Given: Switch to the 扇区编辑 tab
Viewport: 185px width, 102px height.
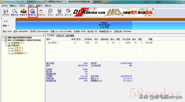Looking at the screenshot, I should (70, 36).
